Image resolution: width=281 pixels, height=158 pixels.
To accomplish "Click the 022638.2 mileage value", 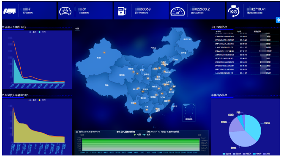I will click(x=202, y=9).
